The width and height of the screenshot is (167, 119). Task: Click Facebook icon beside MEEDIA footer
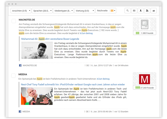pyautogui.click(x=20, y=112)
